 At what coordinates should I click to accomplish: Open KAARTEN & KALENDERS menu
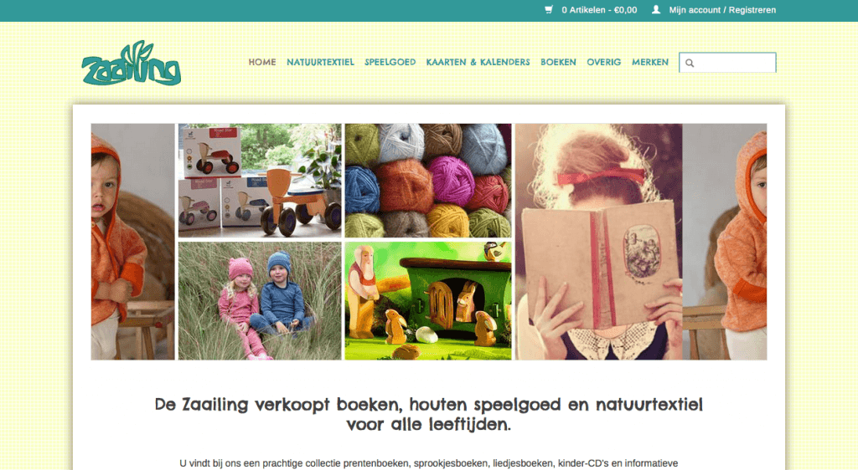pos(478,62)
